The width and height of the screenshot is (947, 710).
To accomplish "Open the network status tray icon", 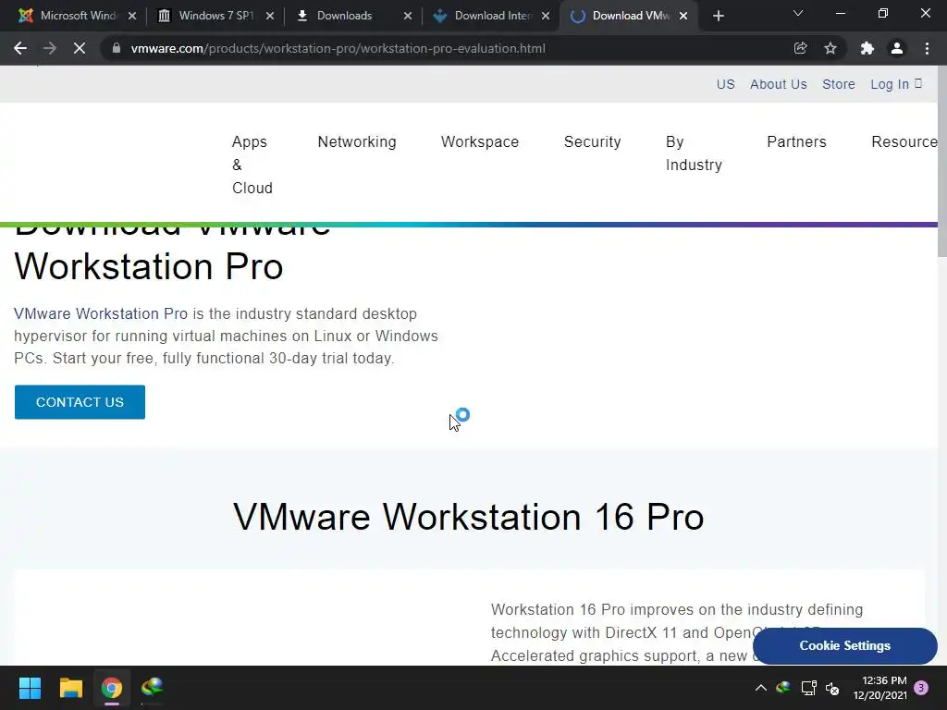I will click(808, 688).
